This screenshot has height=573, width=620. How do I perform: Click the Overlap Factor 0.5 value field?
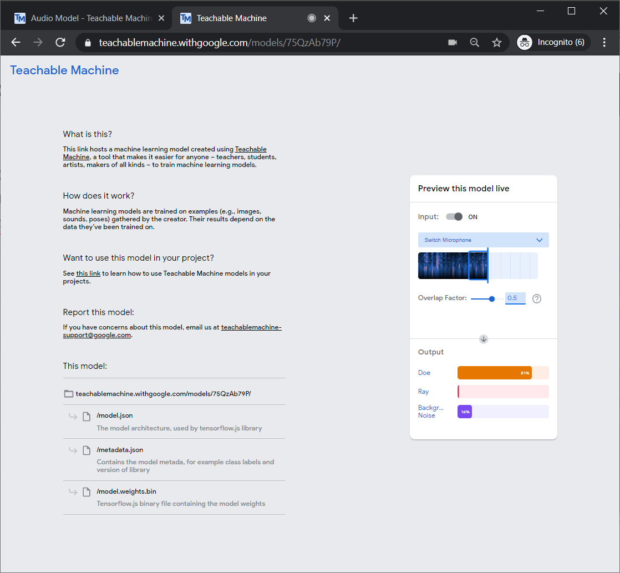(515, 298)
